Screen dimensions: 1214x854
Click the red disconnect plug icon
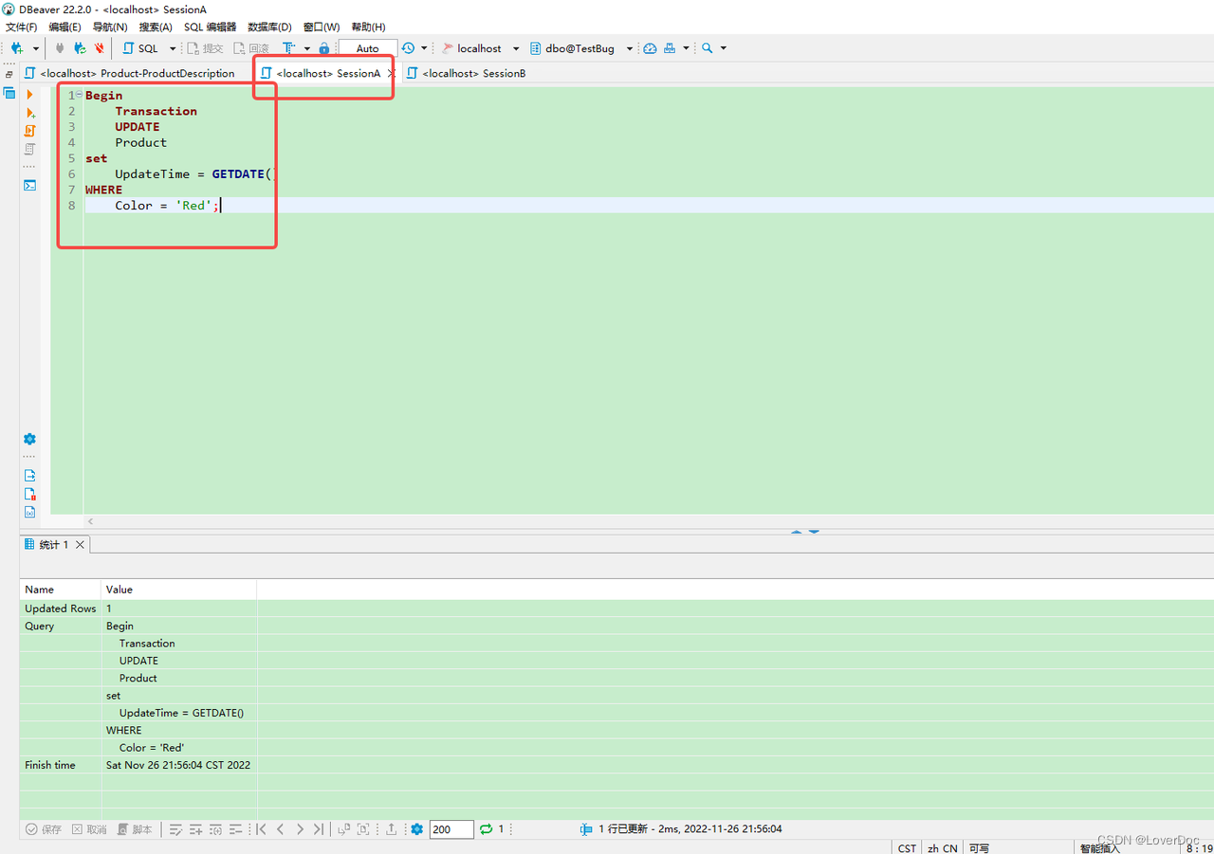point(99,48)
